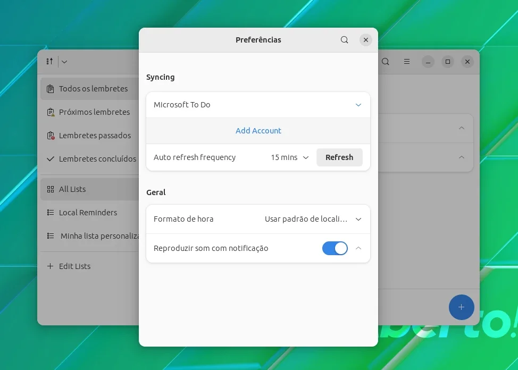This screenshot has height=370, width=518.
Task: Click the checkmark icon beside Lembretes concluídos
Action: 50,159
